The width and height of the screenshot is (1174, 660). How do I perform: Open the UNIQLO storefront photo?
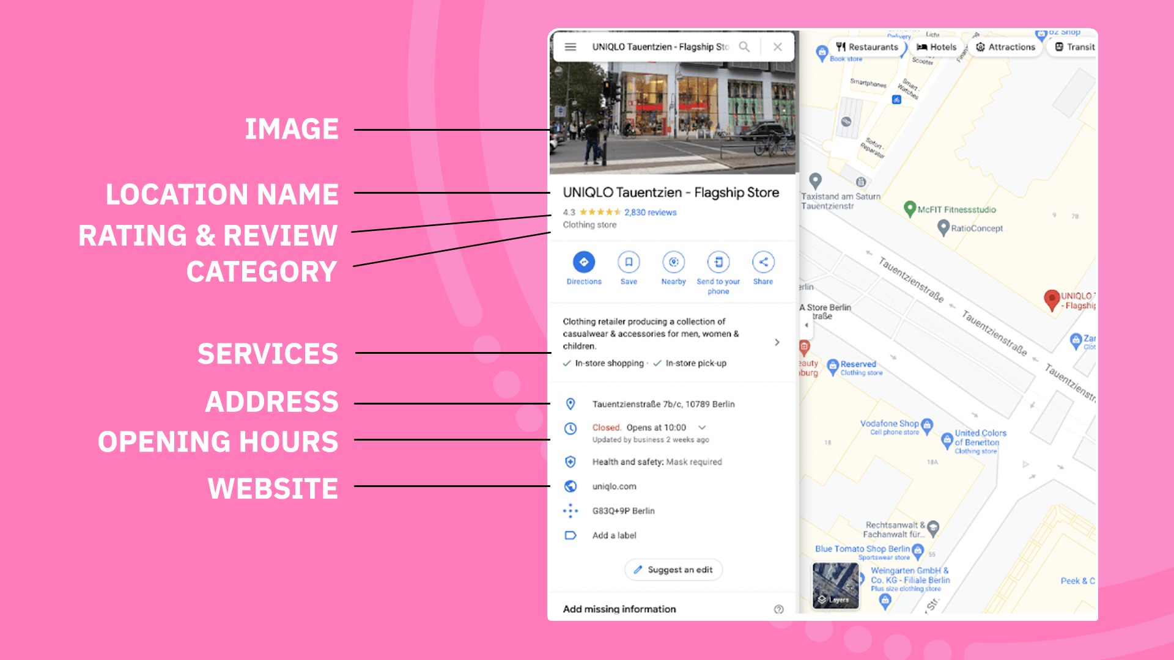pos(673,116)
